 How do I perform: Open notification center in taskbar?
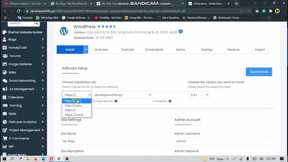(282, 159)
